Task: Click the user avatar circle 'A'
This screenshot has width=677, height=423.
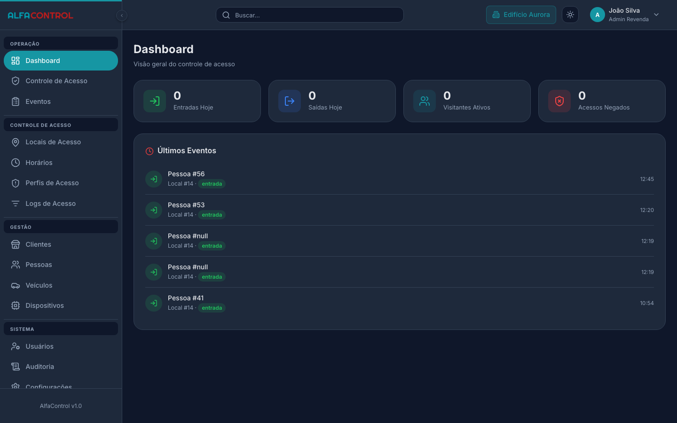Action: 598,15
